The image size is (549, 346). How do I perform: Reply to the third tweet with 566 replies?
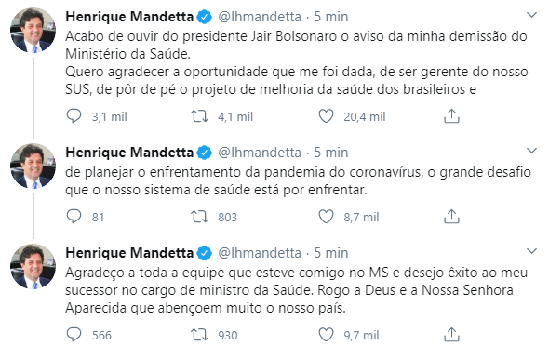(x=74, y=335)
